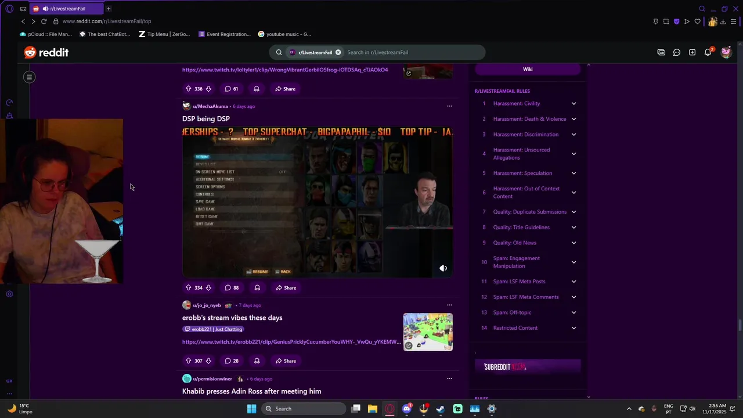Viewport: 743px width, 418px height.
Task: Expand Harassment: Speculation rule
Action: [x=574, y=173]
